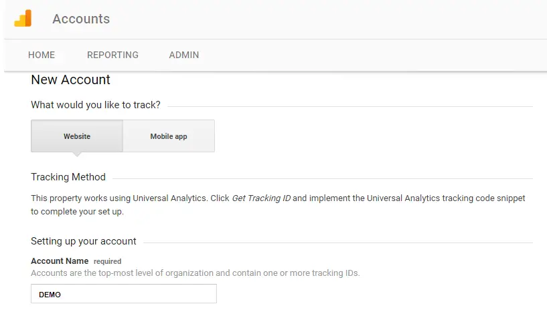Select Website as tracking type
547x324 pixels.
click(77, 136)
